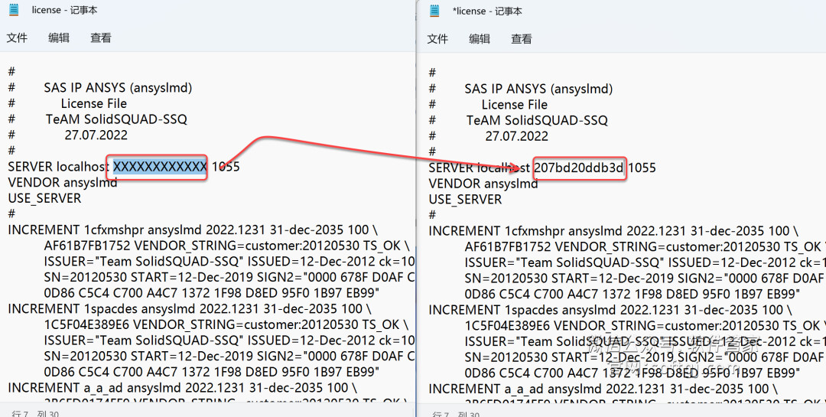
Task: Click the right window title '*license - 记事本'
Action: pos(487,11)
